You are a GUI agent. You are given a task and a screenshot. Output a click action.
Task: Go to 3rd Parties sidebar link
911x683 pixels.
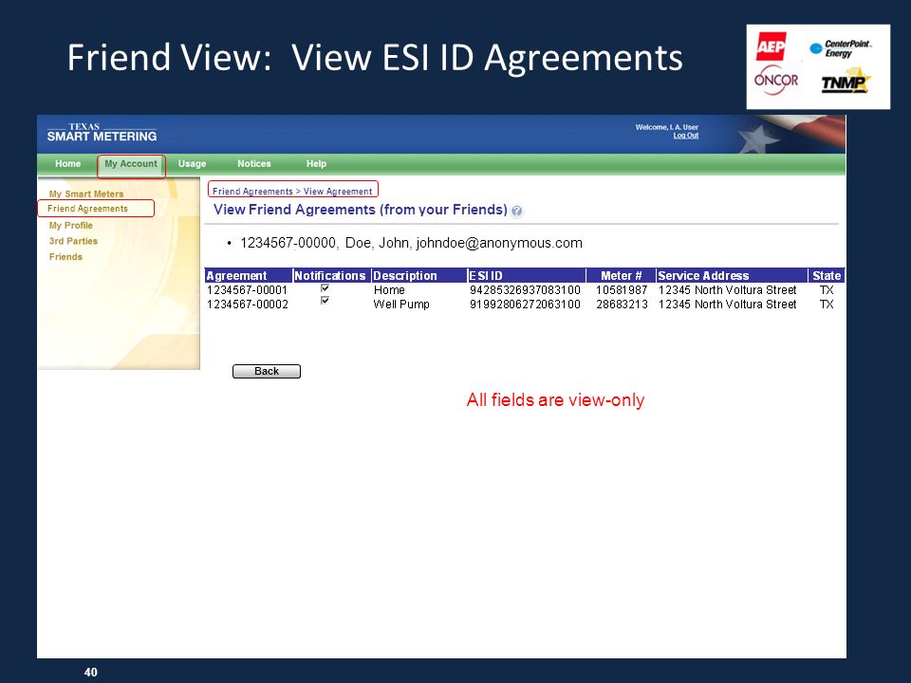(x=73, y=241)
